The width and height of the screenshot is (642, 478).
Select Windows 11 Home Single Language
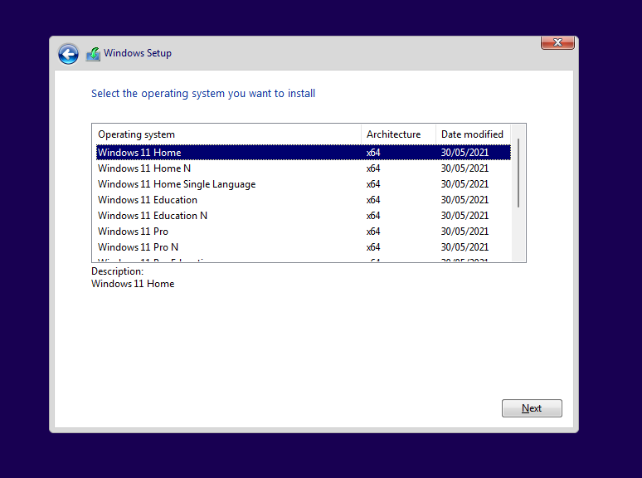[x=177, y=184]
